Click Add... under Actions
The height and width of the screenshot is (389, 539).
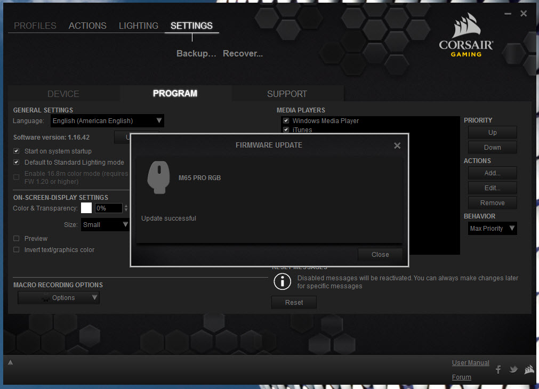(x=492, y=173)
